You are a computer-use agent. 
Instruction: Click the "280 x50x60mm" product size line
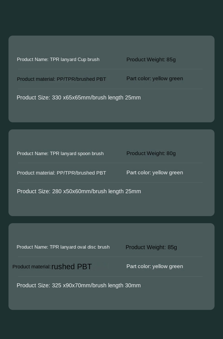coord(79,192)
